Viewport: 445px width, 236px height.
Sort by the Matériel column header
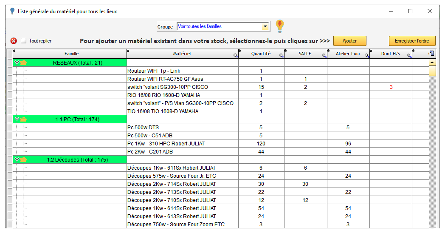pyautogui.click(x=182, y=54)
